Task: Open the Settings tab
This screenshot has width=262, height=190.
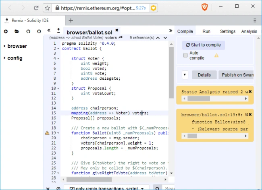Action: 228,31
